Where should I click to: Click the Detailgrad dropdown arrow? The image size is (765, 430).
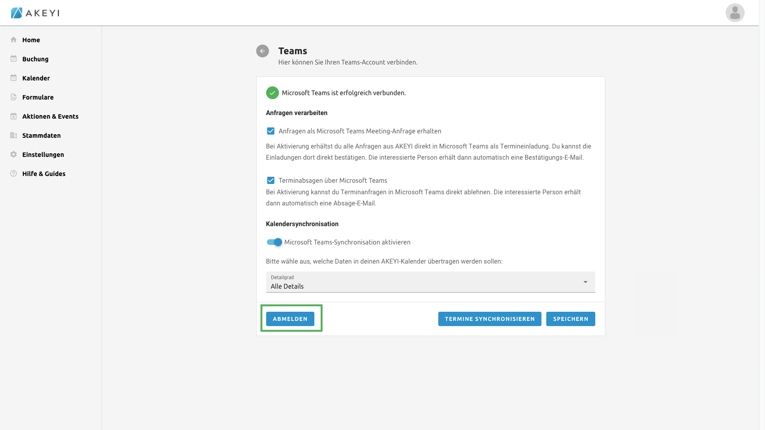(x=585, y=282)
